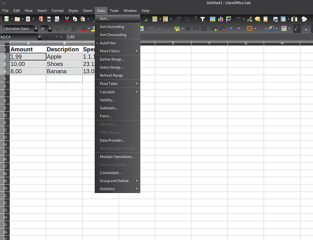Choose Consolidate... menu entry
The image size is (313, 240).
117,173
